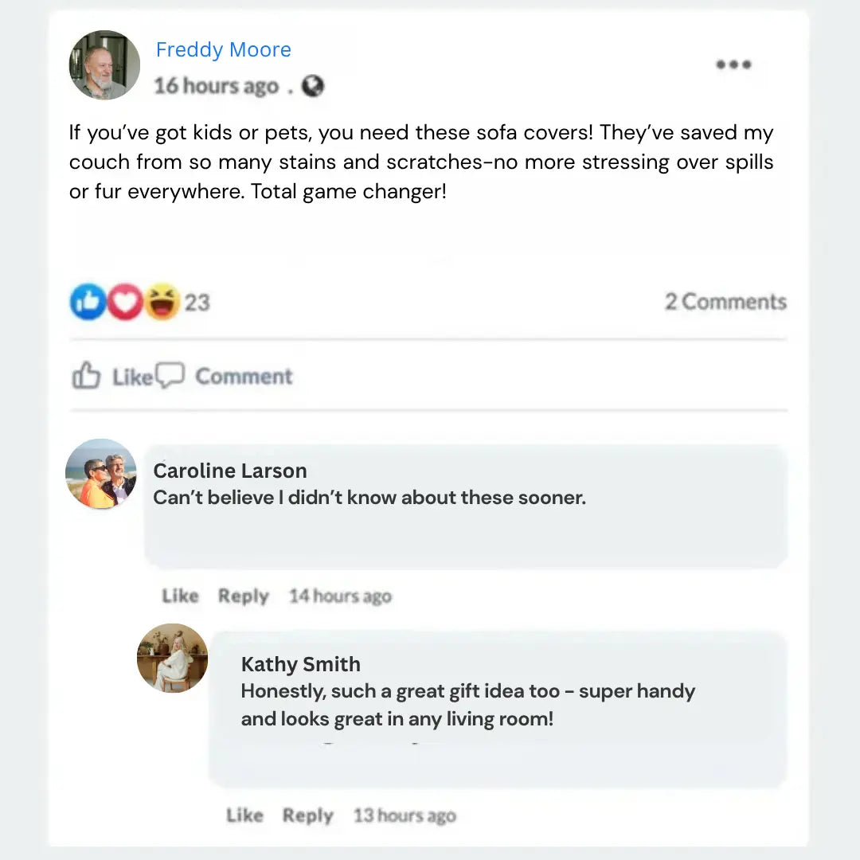860x860 pixels.
Task: Like Kathy Smith's reply
Action: click(x=244, y=815)
